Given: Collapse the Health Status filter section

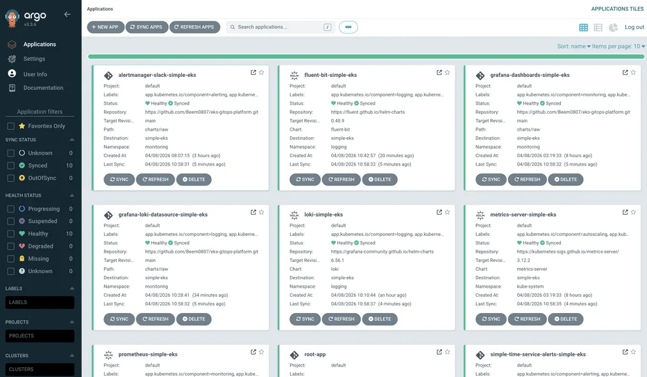Looking at the screenshot, I should click(x=72, y=195).
